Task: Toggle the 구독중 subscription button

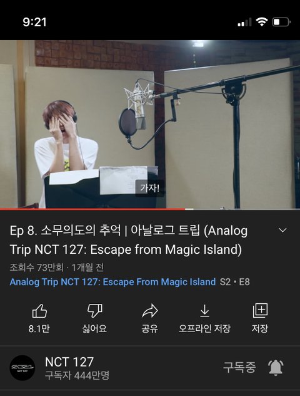Action: pos(239,367)
